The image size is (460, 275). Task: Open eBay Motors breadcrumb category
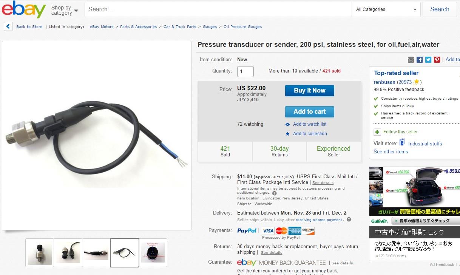point(102,27)
